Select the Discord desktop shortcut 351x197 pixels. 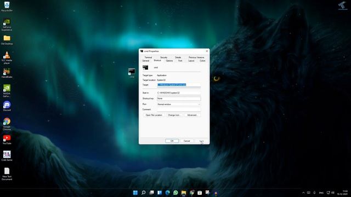pos(7,106)
